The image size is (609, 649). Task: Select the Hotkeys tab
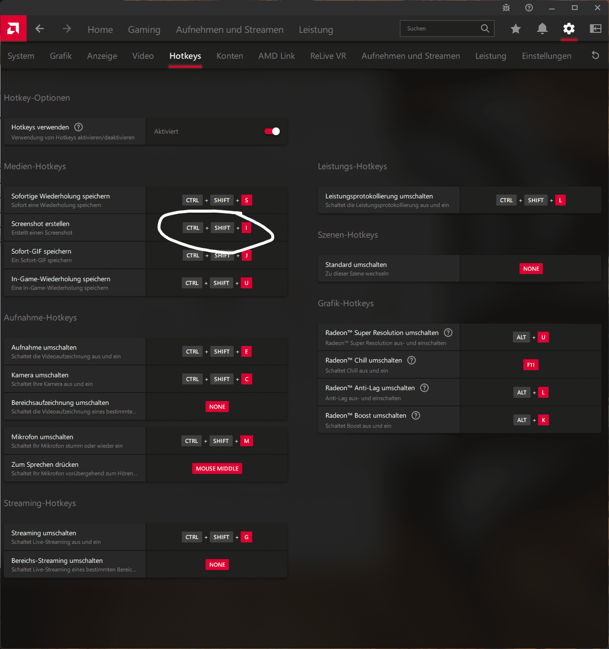185,56
